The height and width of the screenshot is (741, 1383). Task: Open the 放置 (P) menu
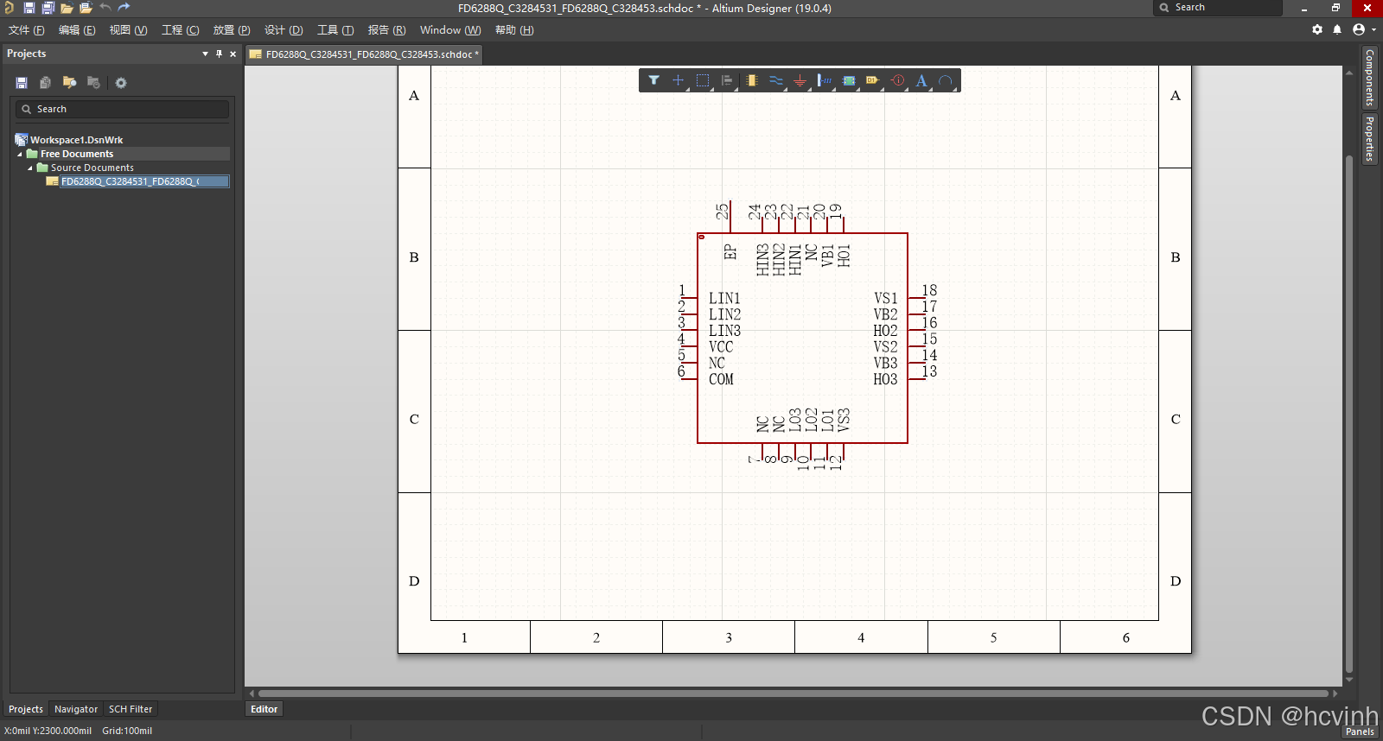click(x=232, y=30)
